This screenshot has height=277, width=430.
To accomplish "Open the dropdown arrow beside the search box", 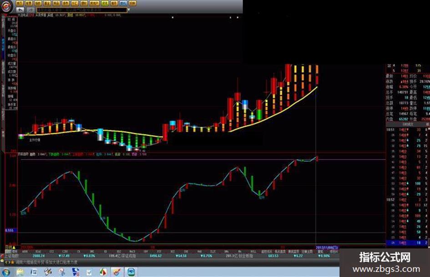I will (129, 10).
